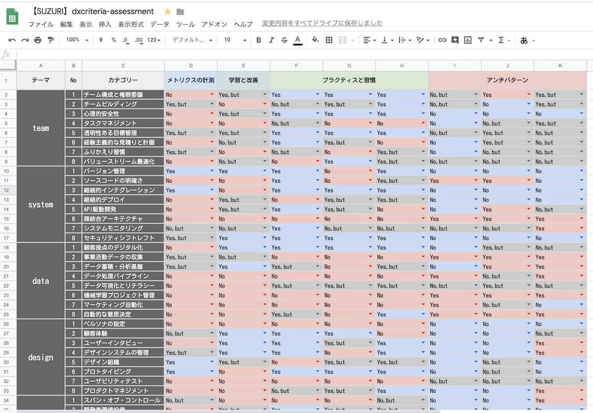The width and height of the screenshot is (593, 413).
Task: Open the cell fill color picker
Action: click(x=315, y=40)
